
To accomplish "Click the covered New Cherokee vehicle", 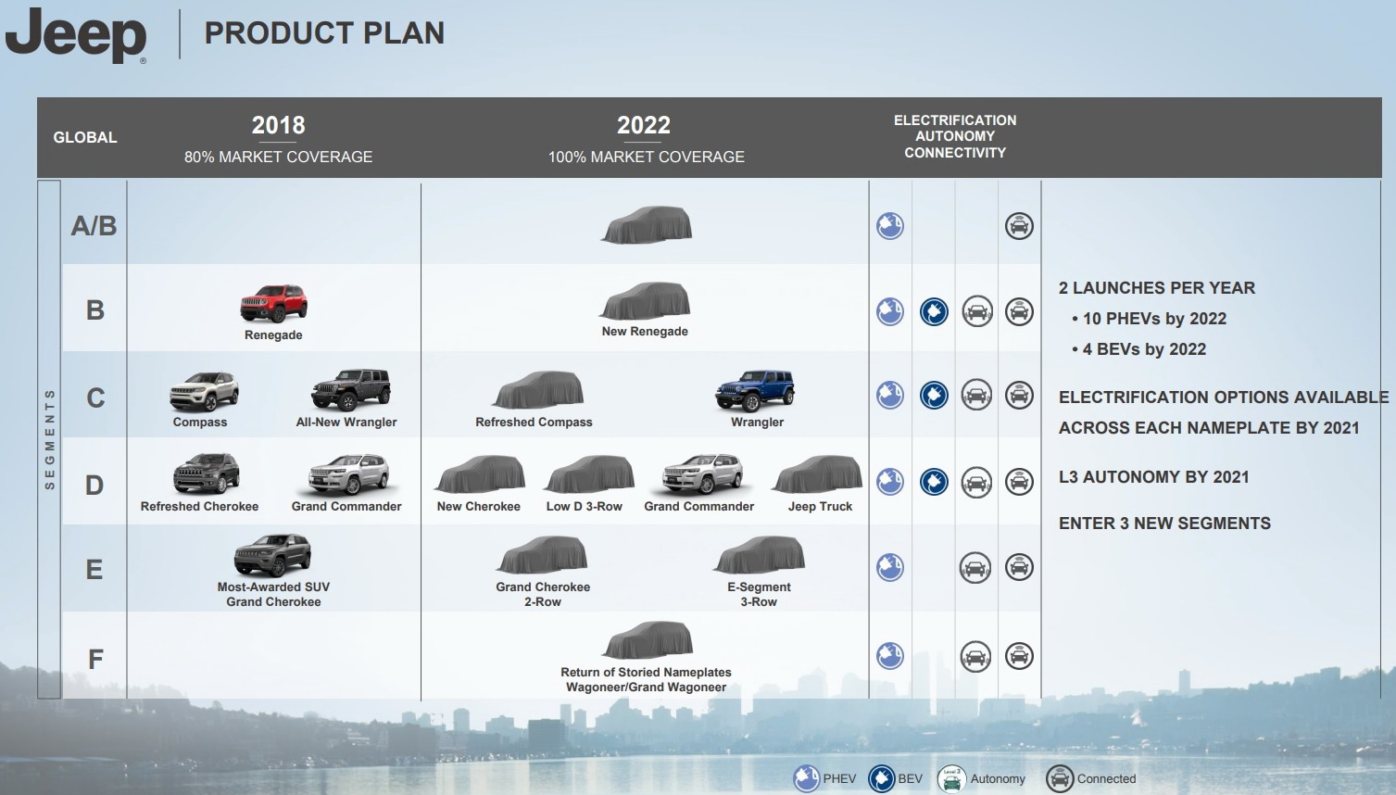I will [x=480, y=474].
